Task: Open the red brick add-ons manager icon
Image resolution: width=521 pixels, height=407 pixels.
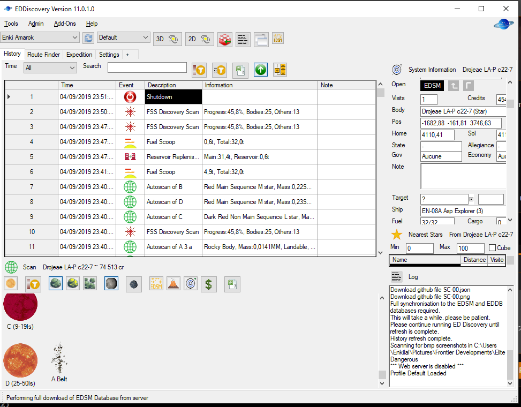Action: coord(225,39)
